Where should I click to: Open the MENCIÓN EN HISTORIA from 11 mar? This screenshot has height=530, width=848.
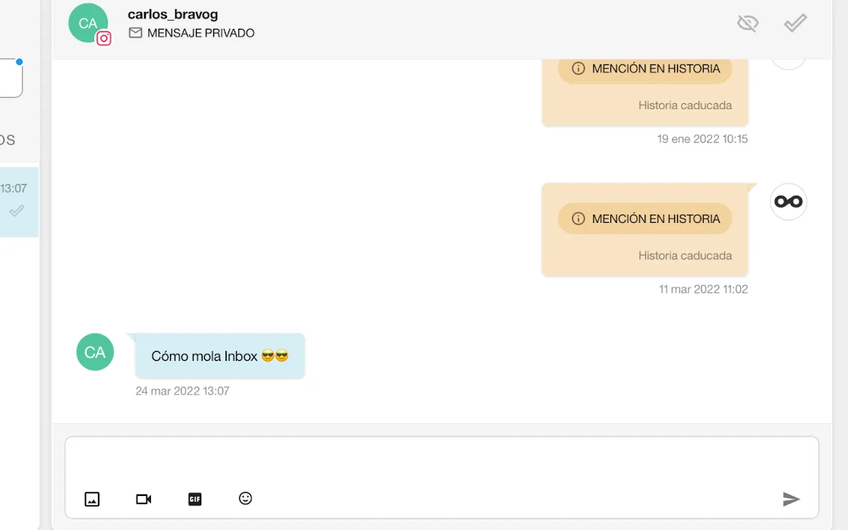(x=645, y=218)
